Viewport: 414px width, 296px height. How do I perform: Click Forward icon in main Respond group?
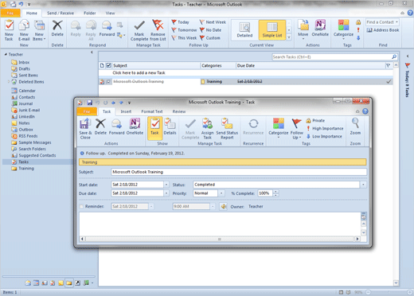(x=107, y=29)
